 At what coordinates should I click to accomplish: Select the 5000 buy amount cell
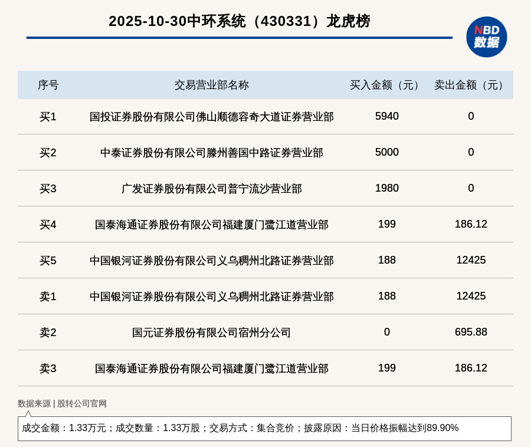coord(386,152)
